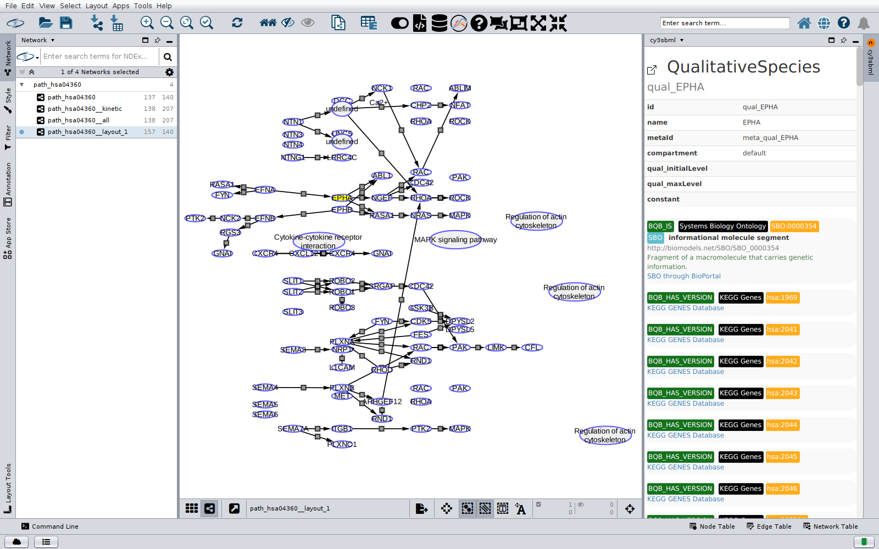Image resolution: width=879 pixels, height=549 pixels.
Task: Open cy3sbml panel dropdown arrow
Action: (682, 40)
